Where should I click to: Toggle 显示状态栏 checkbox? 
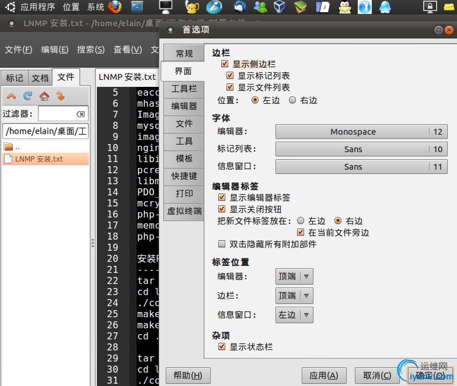point(222,346)
